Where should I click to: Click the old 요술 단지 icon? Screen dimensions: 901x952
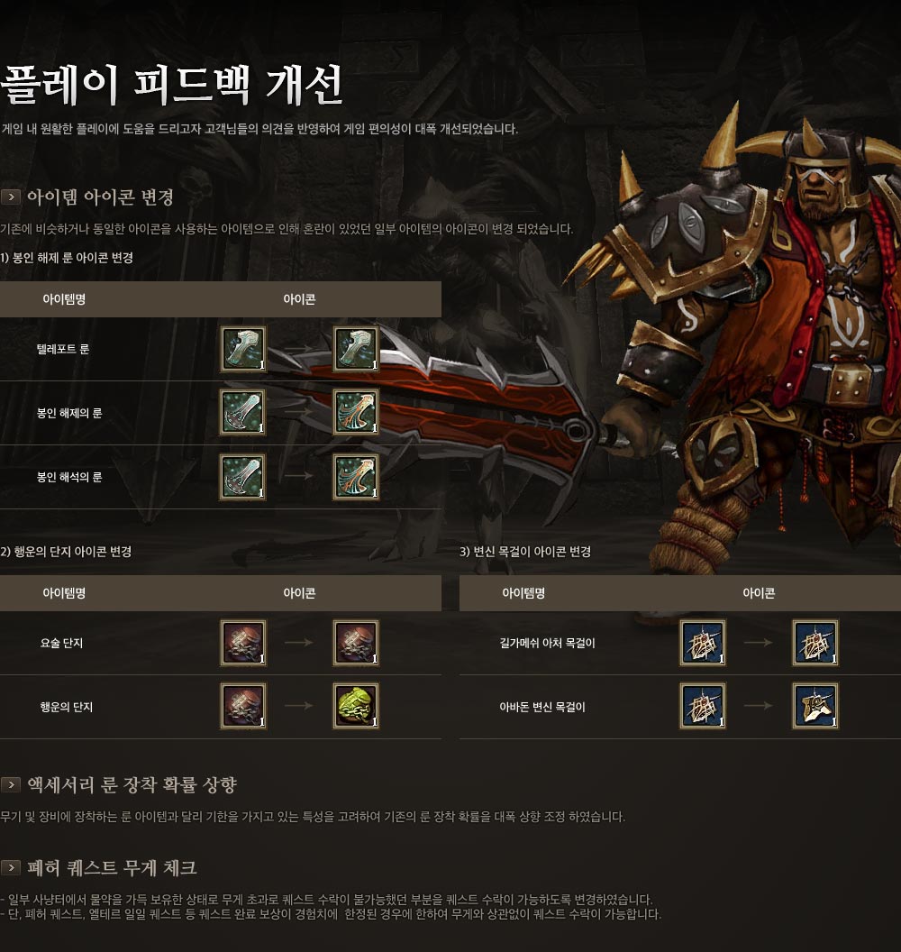(x=242, y=643)
